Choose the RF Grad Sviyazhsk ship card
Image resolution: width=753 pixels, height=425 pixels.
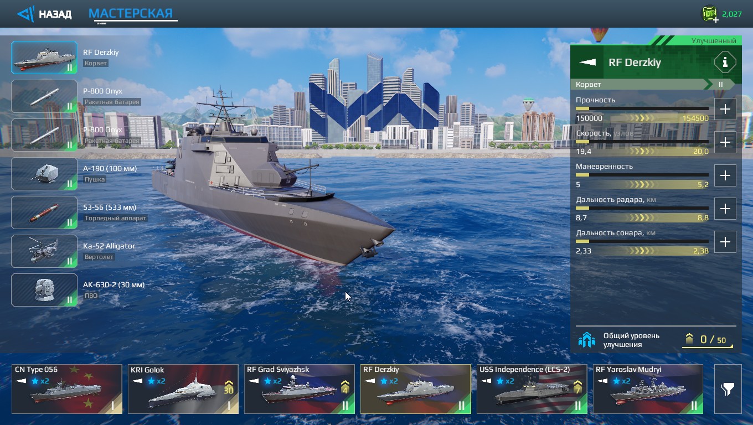coord(299,389)
